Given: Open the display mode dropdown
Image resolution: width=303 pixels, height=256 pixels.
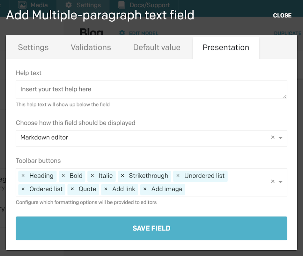Looking at the screenshot, I should click(x=280, y=137).
